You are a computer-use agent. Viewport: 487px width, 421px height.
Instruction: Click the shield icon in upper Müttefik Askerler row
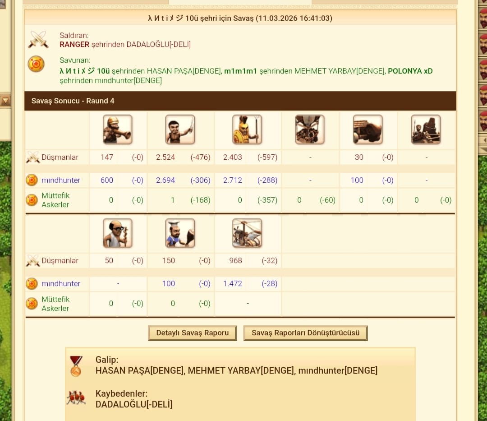(x=32, y=200)
